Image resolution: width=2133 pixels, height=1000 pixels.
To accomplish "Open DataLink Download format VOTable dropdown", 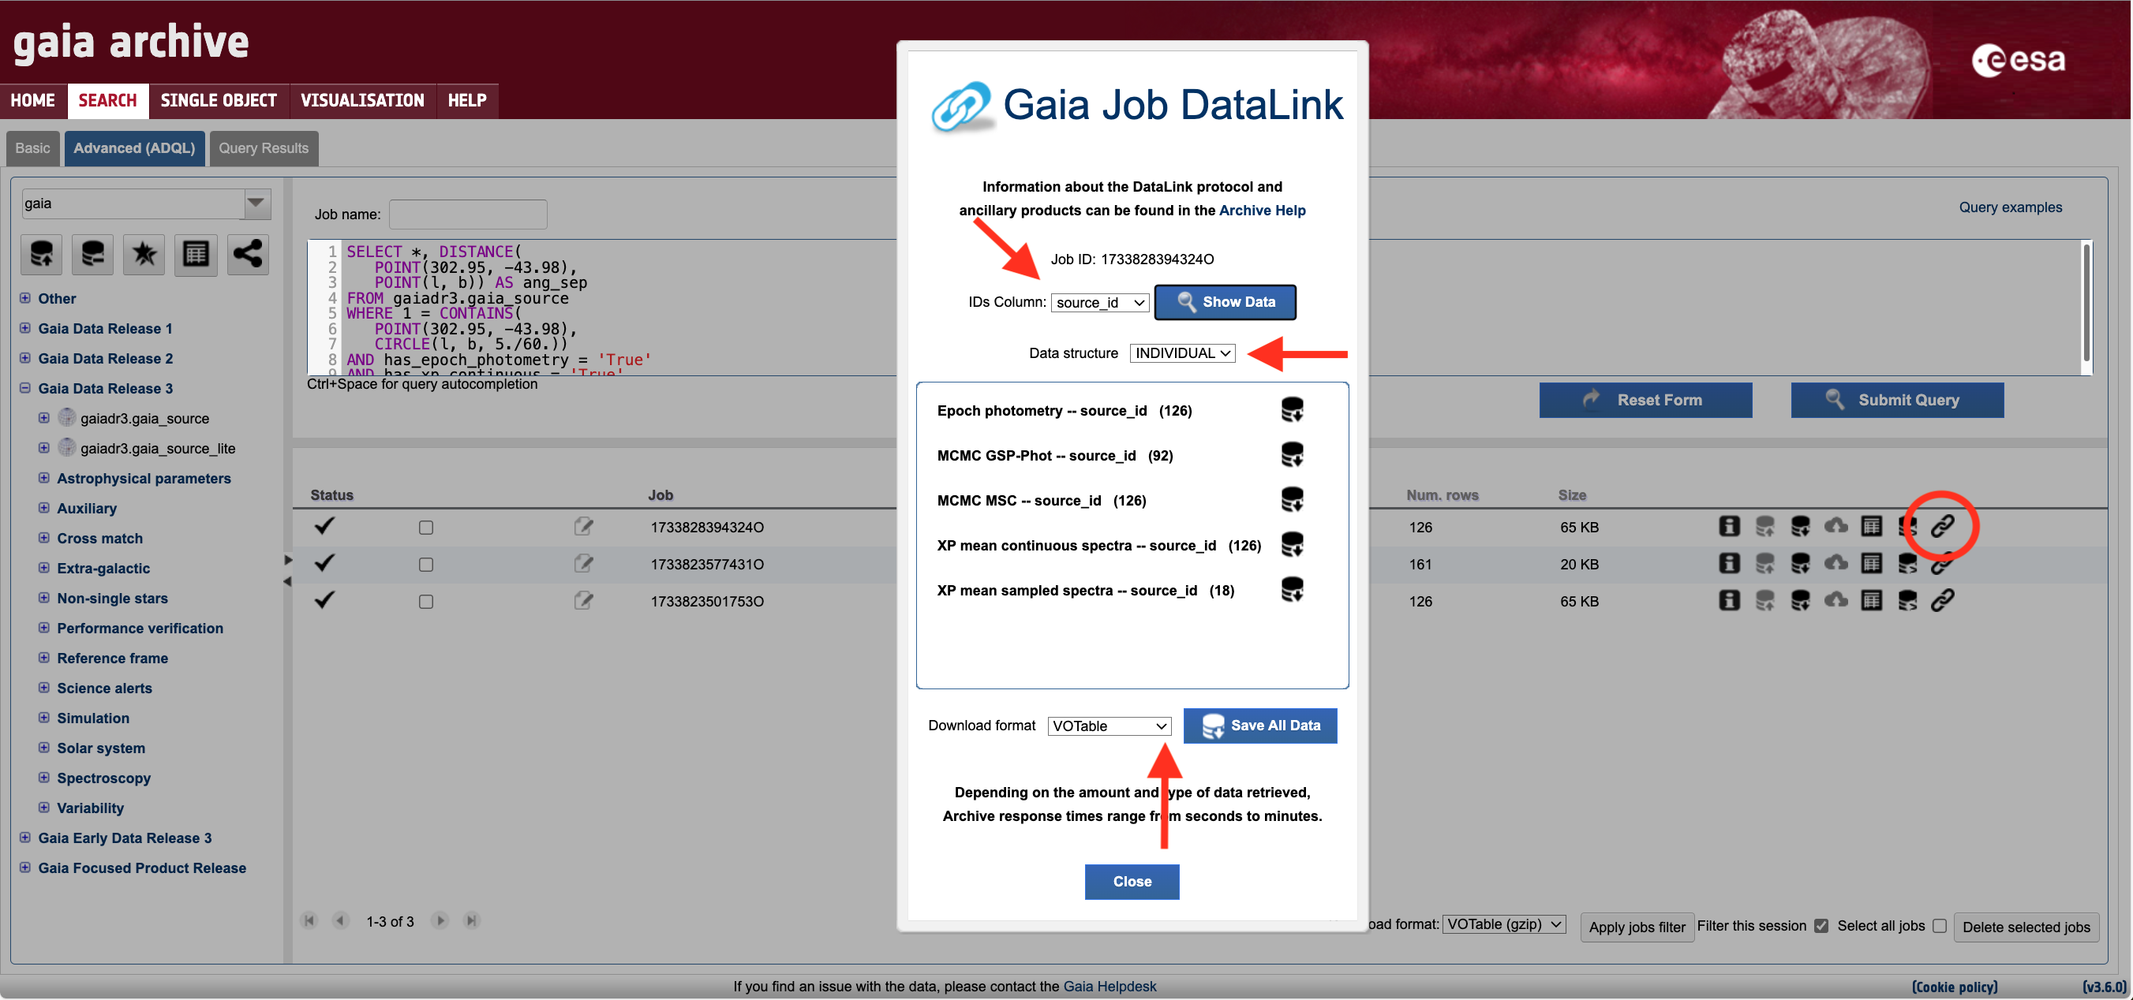I will point(1109,726).
